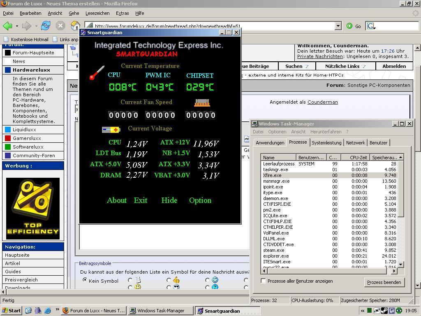This screenshot has height=316, width=421.
Task: Select the steam.exe process row
Action: pyautogui.click(x=330, y=250)
